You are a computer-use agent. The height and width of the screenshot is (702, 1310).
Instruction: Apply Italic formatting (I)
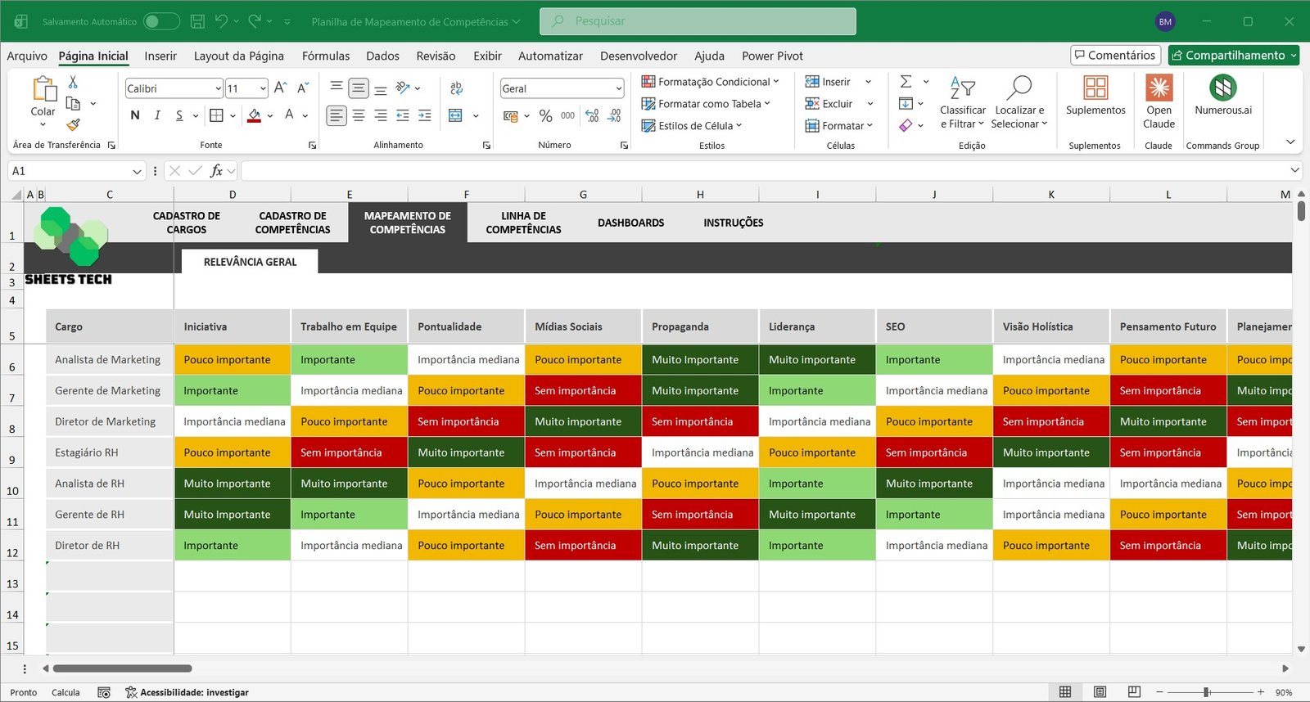(x=157, y=115)
